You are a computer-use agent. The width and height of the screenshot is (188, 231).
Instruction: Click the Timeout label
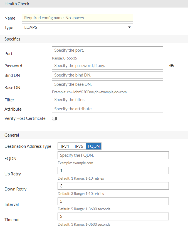(12, 220)
